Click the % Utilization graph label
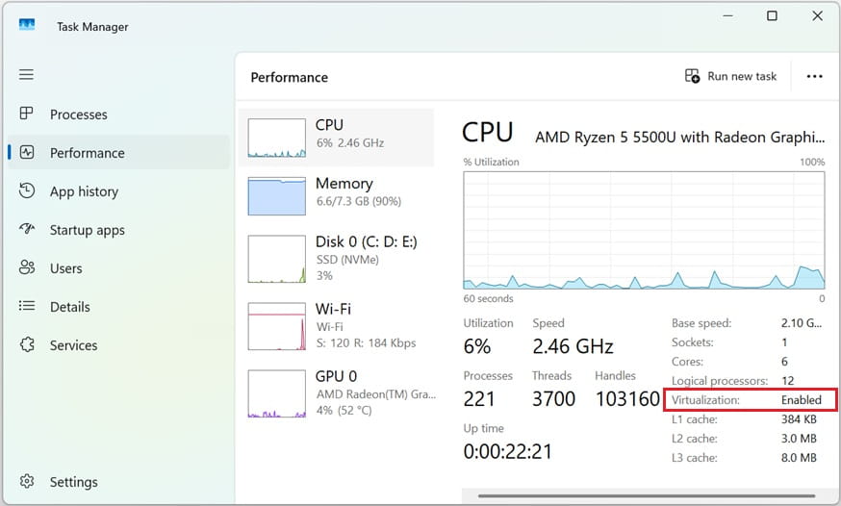841x506 pixels. click(x=492, y=162)
